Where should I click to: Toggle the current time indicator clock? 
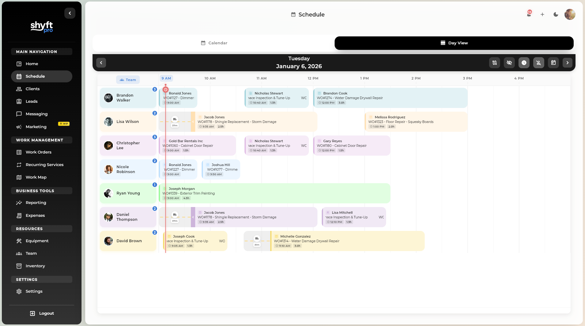coord(524,62)
